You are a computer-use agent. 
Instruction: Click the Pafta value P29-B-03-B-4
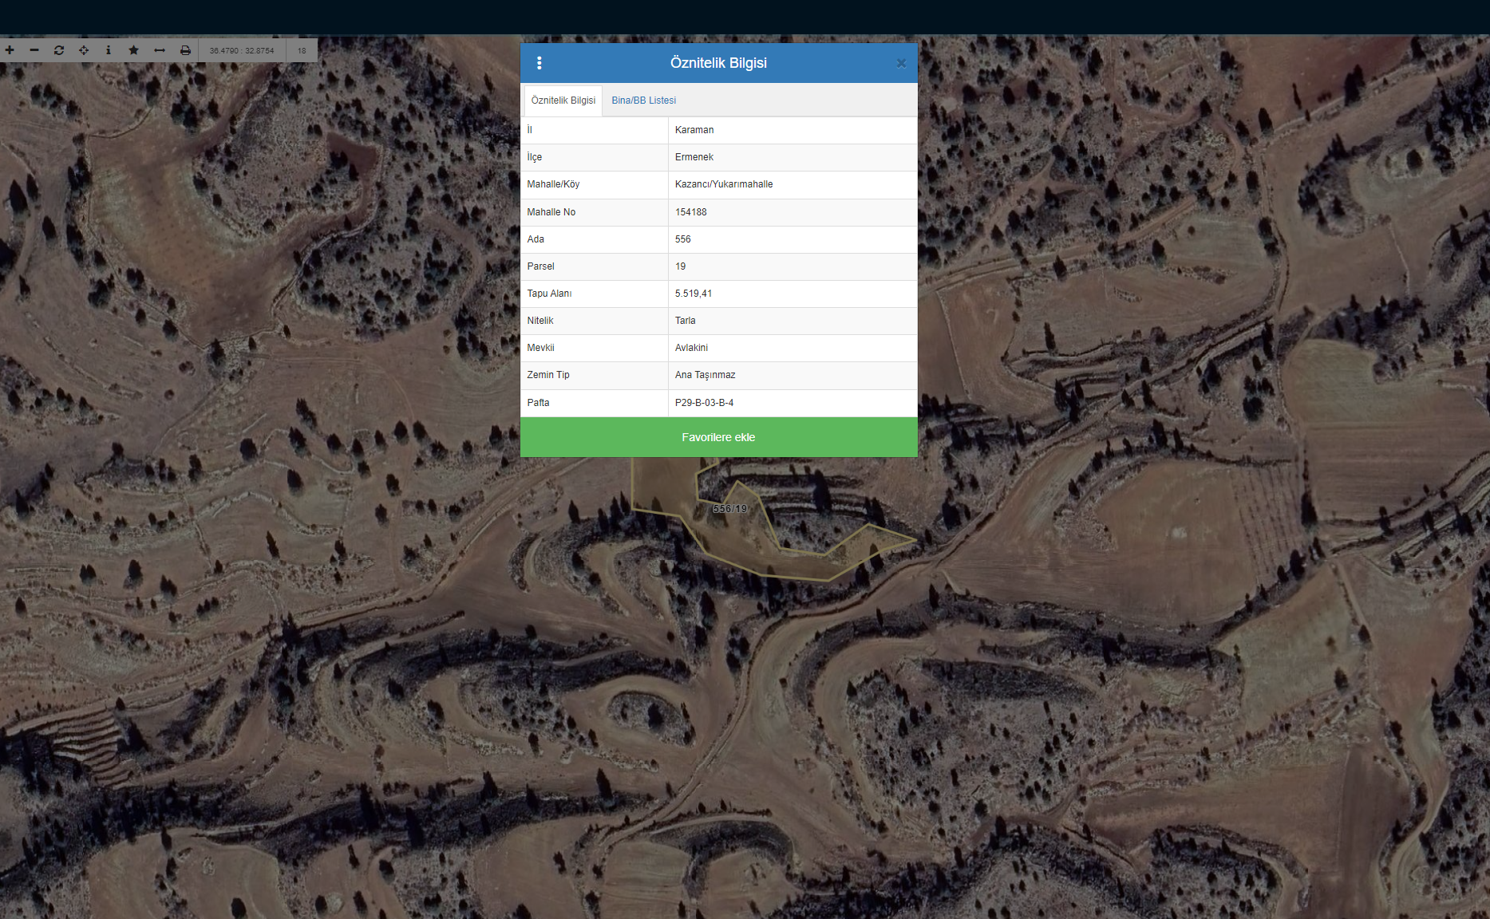click(704, 403)
